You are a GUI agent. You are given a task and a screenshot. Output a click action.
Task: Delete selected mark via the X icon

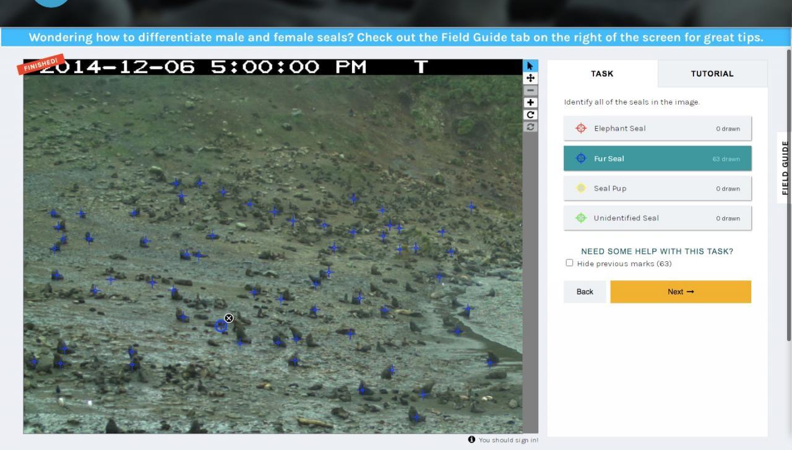pyautogui.click(x=229, y=318)
